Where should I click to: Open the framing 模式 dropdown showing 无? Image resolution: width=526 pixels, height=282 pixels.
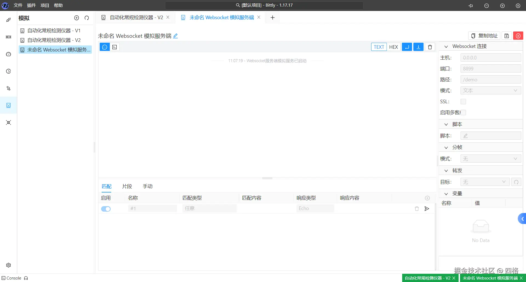[491, 159]
